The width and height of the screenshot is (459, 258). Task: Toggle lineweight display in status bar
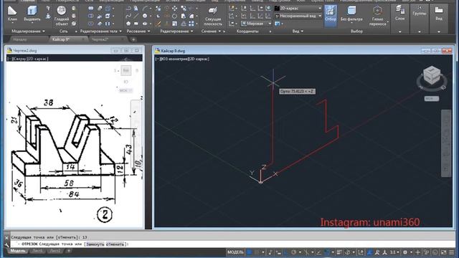tap(339, 252)
